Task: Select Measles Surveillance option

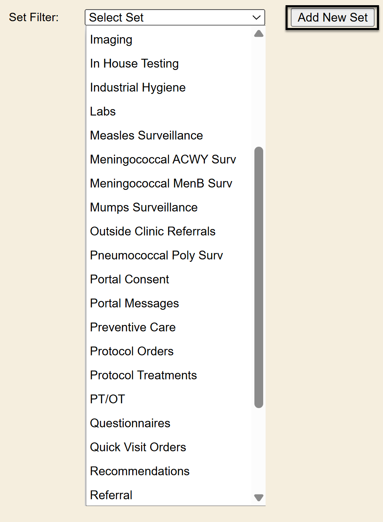Action: [146, 135]
